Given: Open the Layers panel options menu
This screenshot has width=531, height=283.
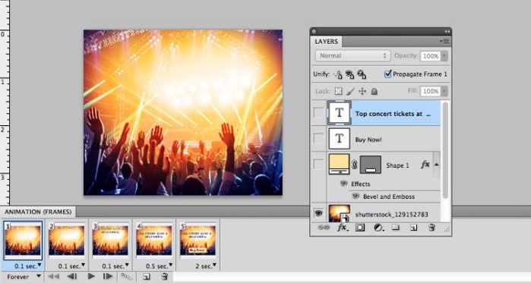Looking at the screenshot, I should (444, 41).
